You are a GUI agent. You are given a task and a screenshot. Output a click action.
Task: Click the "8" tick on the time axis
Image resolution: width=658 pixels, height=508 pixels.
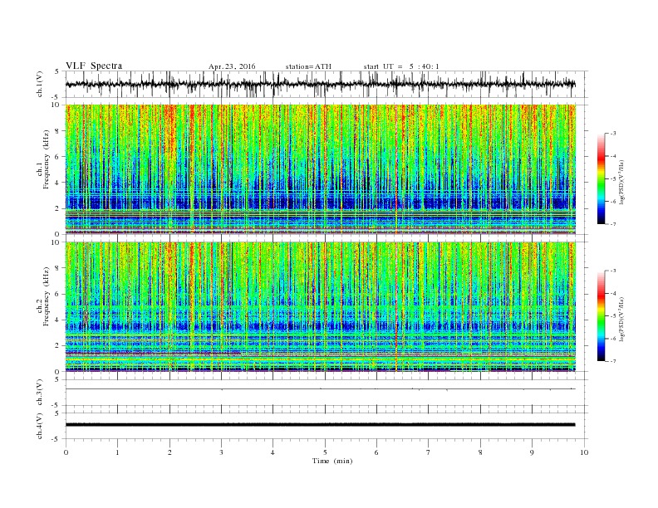pos(480,452)
